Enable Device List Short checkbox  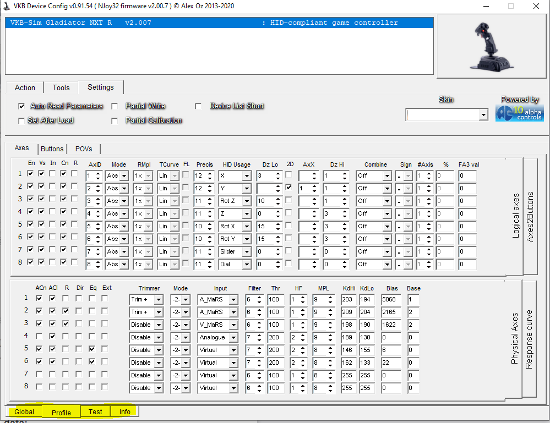199,106
